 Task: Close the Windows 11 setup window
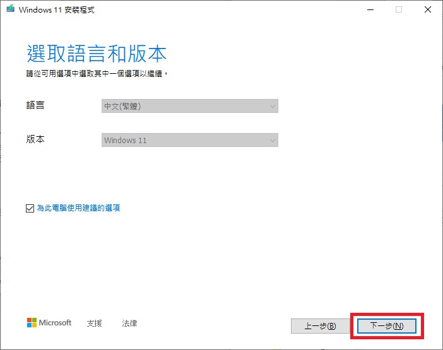pos(428,9)
